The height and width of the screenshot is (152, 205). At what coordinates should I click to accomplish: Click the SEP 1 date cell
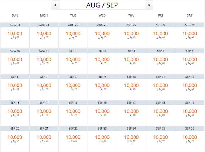73,61
